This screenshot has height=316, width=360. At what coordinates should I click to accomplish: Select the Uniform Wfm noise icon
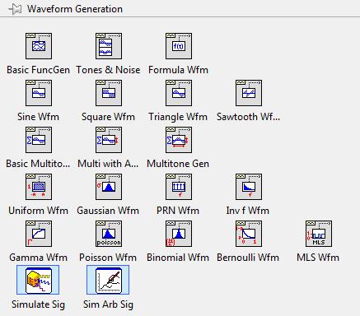click(x=39, y=187)
